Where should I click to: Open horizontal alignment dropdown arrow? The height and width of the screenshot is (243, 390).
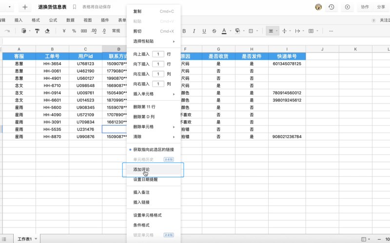276,31
